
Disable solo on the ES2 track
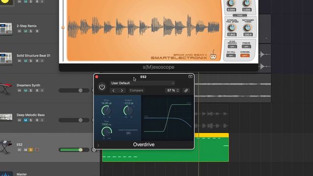pyautogui.click(x=31, y=150)
